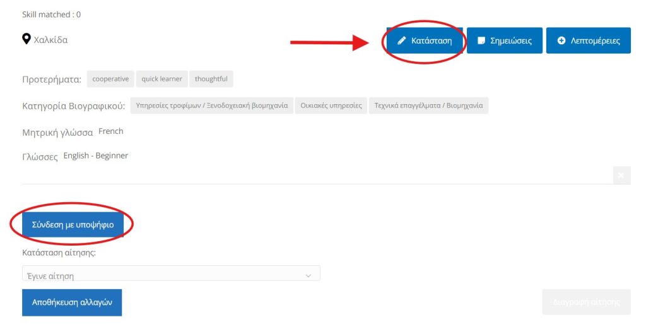The width and height of the screenshot is (646, 329).
Task: Click the Λεπτομέρειες plus icon button
Action: (588, 40)
